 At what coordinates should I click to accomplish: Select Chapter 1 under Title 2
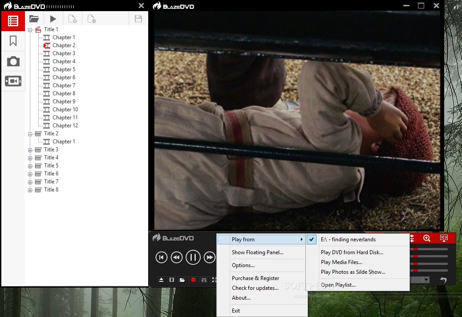point(64,142)
